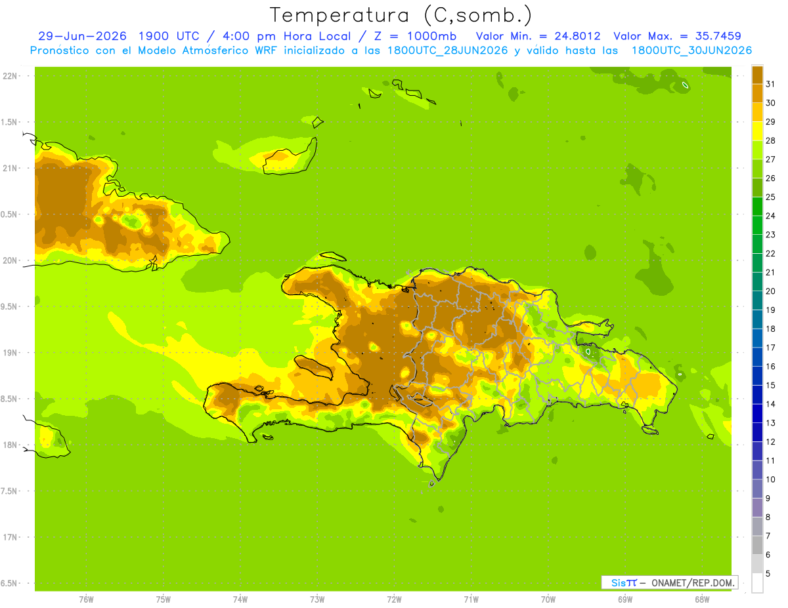
Task: Pick the green swatch between 26 and 27
Action: (757, 169)
